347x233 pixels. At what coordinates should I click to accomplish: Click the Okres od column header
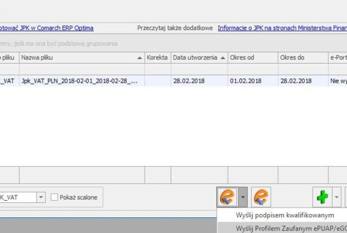click(x=252, y=58)
